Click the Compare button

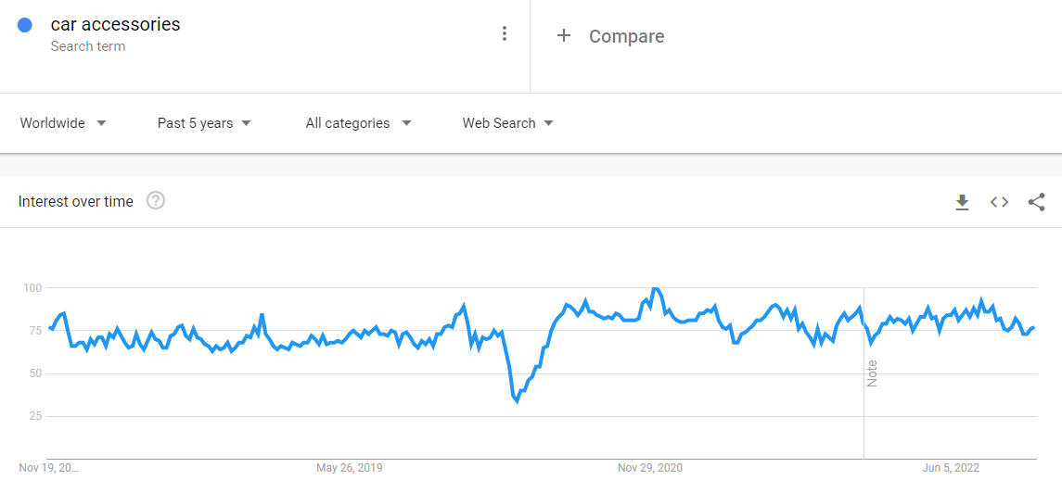click(x=626, y=36)
